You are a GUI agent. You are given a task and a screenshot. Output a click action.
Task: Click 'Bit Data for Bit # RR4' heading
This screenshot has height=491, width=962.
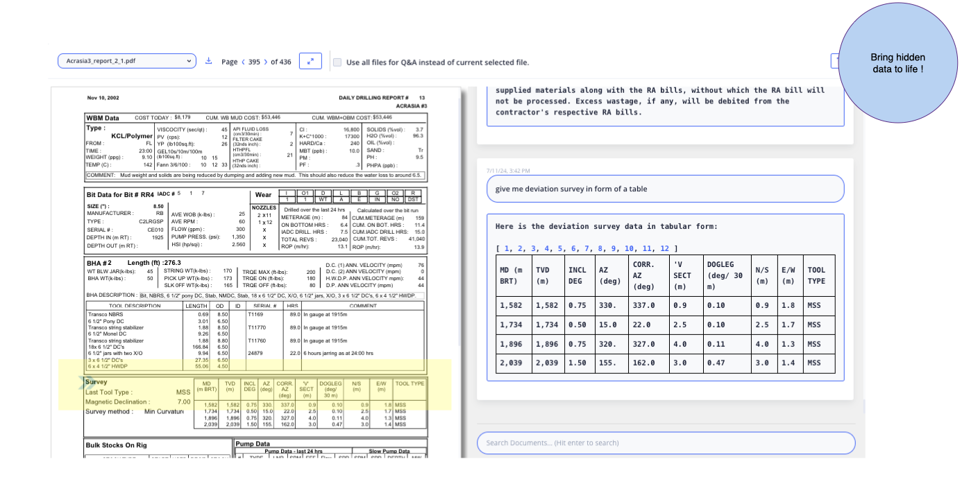point(120,195)
